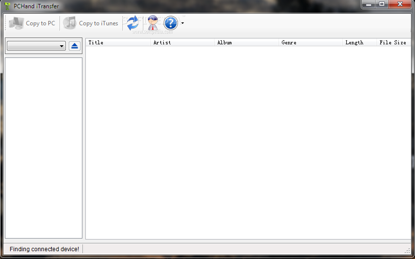Screen dimensions: 415x259
Task: Click the Copy to PC button
Action: (32, 23)
